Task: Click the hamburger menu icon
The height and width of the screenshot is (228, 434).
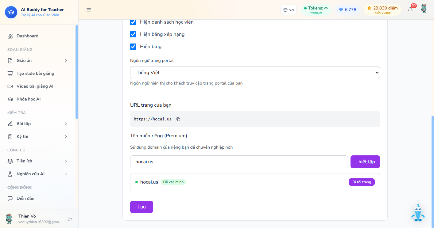Action: click(89, 10)
